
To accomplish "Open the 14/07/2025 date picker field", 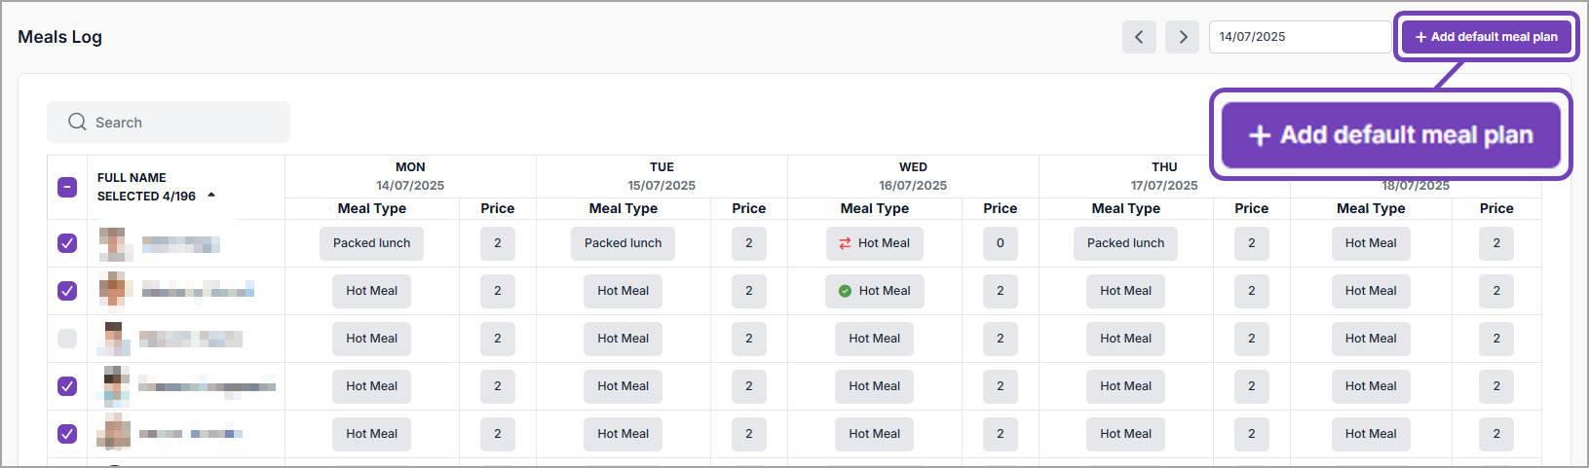I will [x=1299, y=37].
